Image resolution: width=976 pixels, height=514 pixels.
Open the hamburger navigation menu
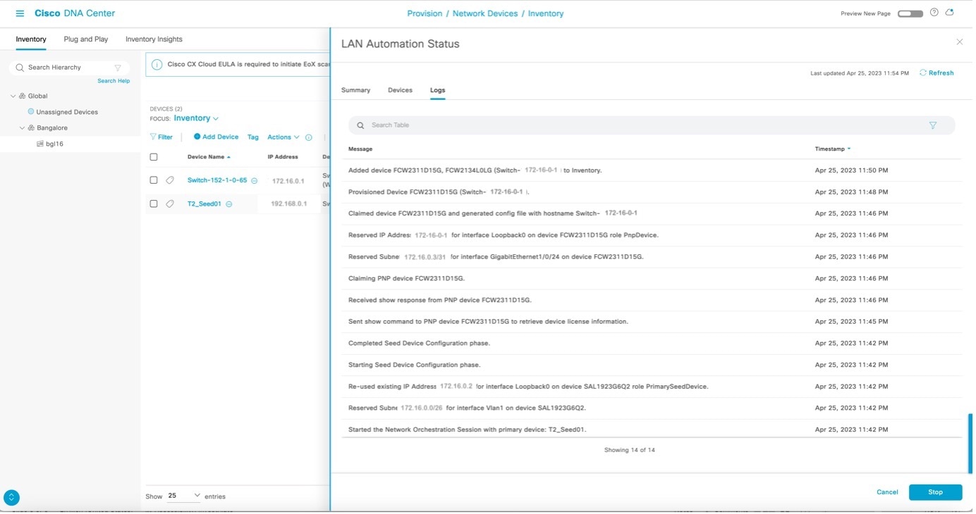pos(19,13)
